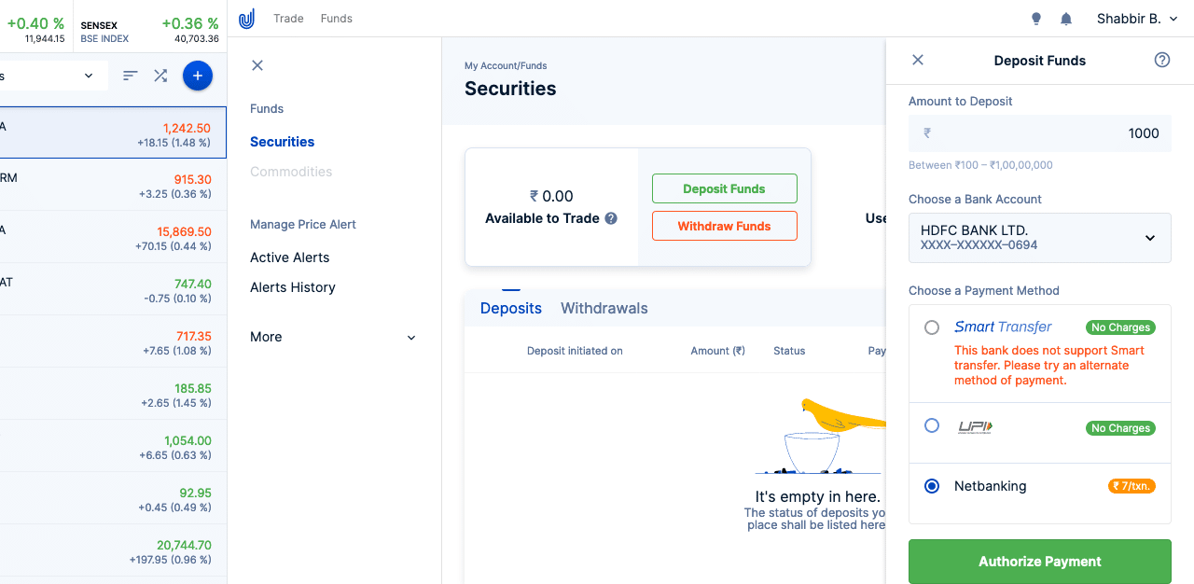Viewport: 1194px width, 584px height.
Task: Select the watchlist row priced 92.95
Action: point(113,498)
